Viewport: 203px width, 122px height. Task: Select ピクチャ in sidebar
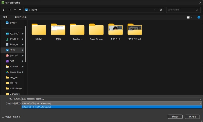tap(12, 50)
